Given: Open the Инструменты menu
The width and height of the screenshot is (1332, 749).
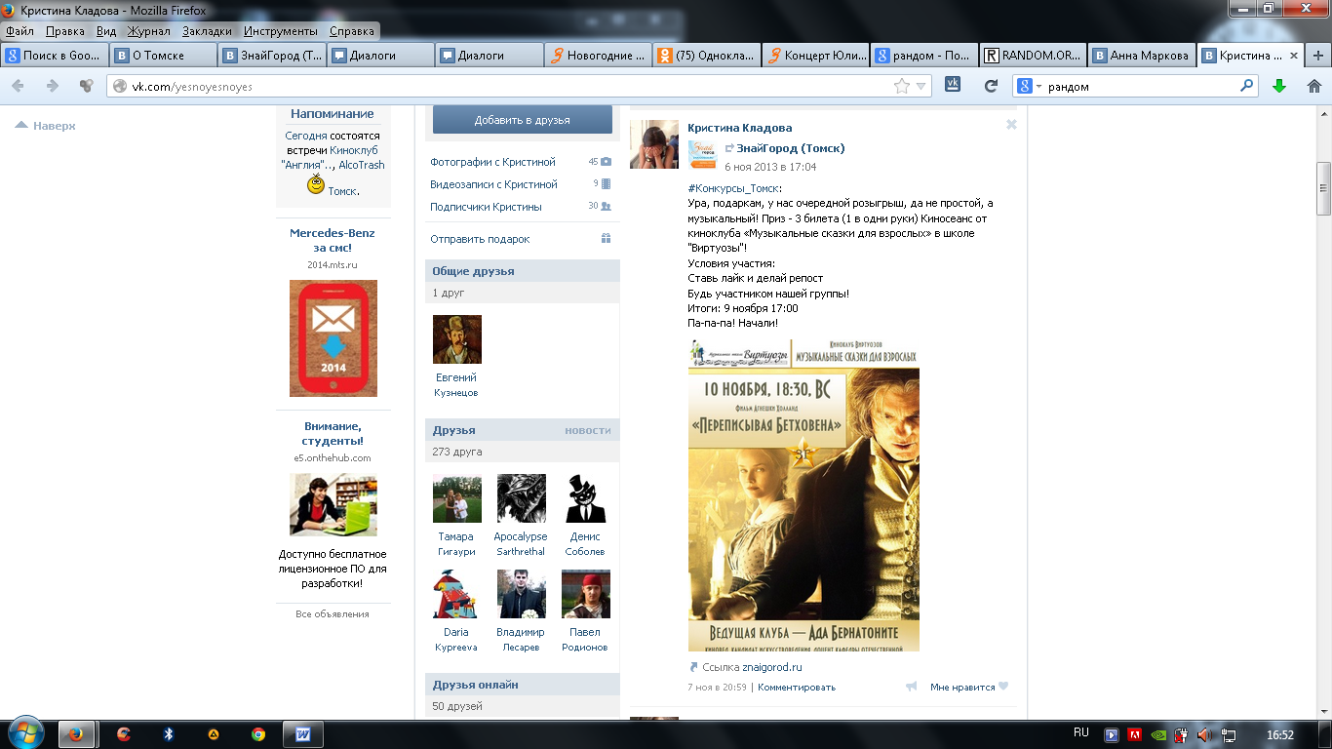Looking at the screenshot, I should click(281, 31).
